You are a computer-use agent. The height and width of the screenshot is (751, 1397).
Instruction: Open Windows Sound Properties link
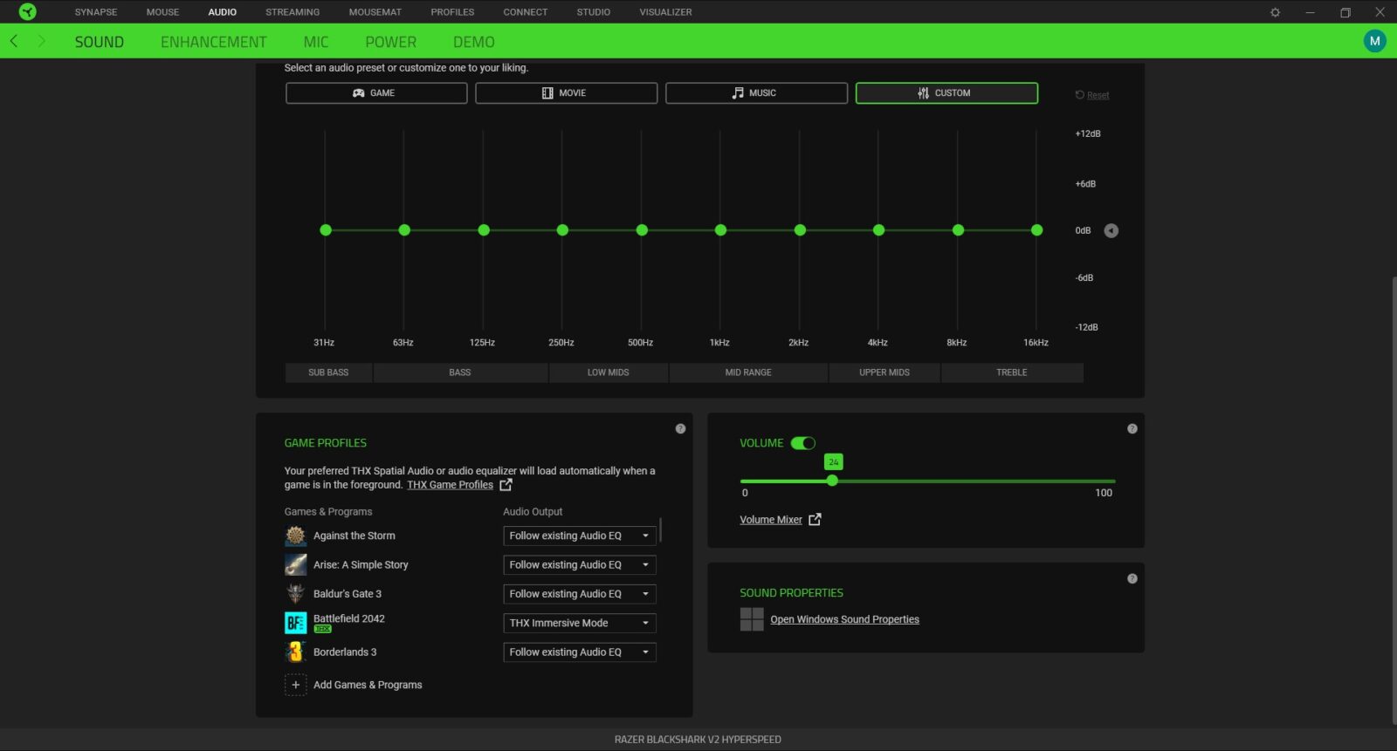point(844,619)
